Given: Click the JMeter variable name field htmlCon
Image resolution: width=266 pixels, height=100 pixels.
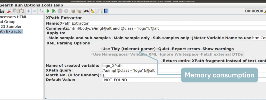Looking at the screenshot, I should click(259, 38).
